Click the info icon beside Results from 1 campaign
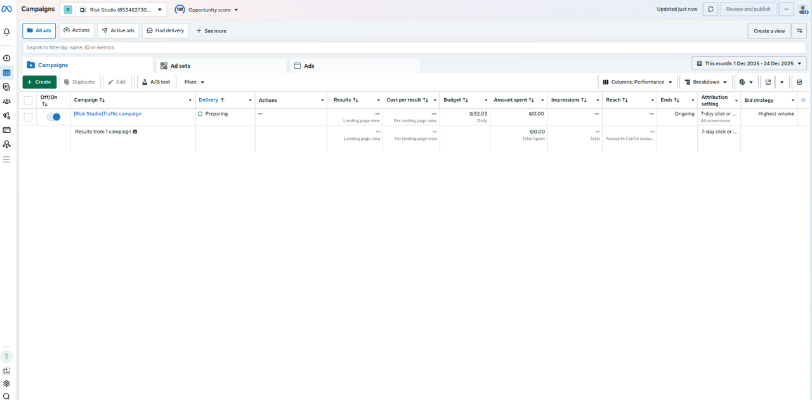 (135, 132)
